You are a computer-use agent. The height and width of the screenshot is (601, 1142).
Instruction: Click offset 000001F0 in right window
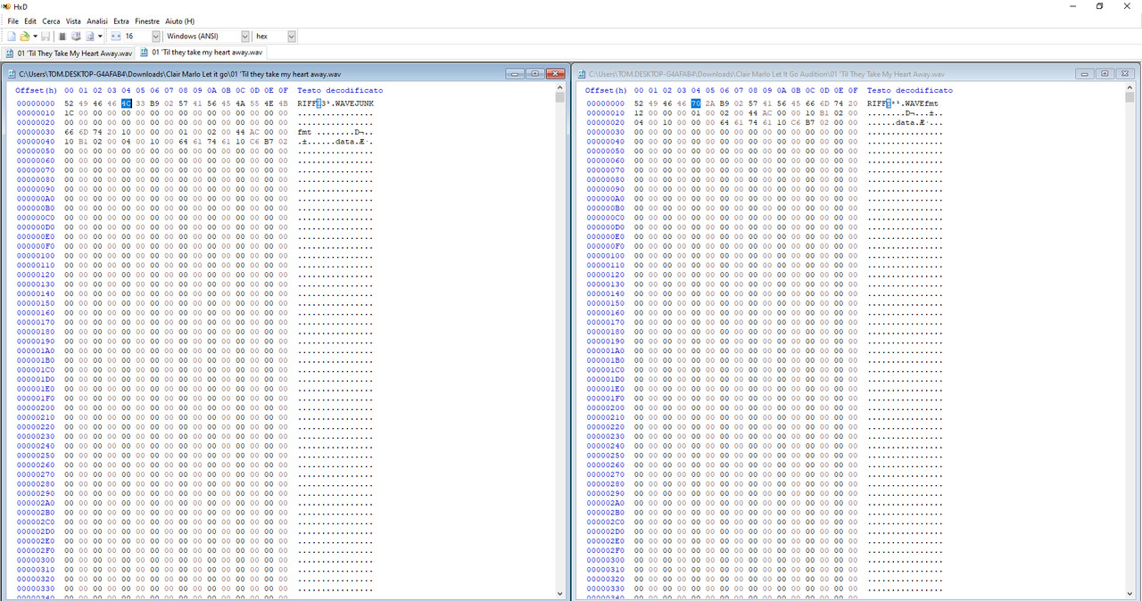click(606, 399)
